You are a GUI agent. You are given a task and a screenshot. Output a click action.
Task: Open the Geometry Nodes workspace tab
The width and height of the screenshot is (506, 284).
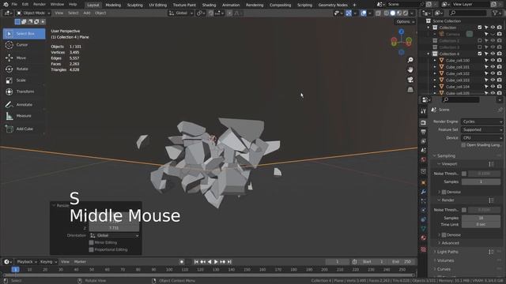tap(333, 5)
